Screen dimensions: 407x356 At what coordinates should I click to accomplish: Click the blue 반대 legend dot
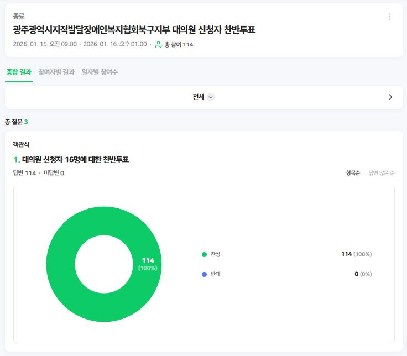(x=204, y=274)
